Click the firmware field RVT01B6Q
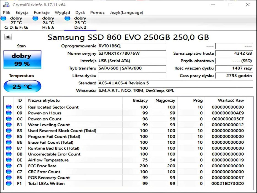 [132, 46]
